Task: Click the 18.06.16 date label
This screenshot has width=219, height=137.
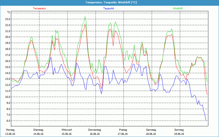Action: point(151,134)
